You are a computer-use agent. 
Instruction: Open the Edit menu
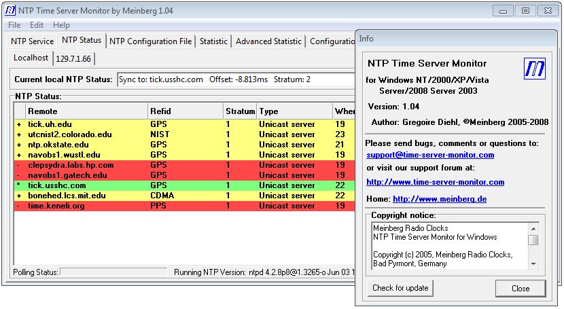[x=37, y=25]
